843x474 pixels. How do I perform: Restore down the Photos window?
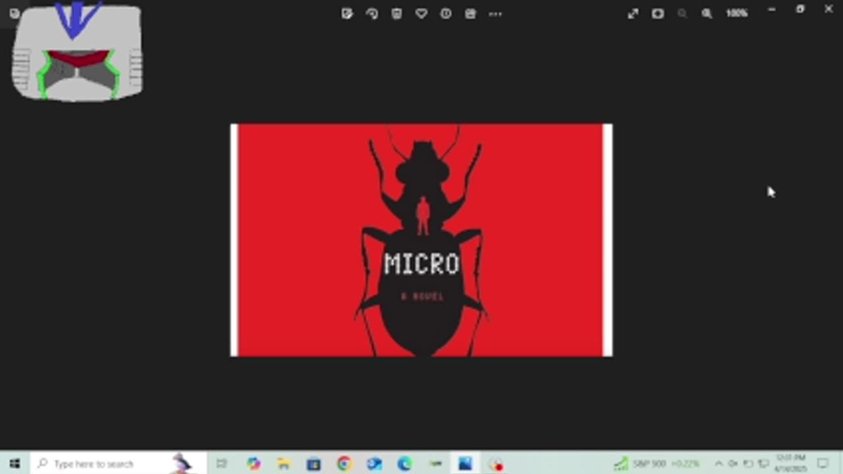coord(800,9)
